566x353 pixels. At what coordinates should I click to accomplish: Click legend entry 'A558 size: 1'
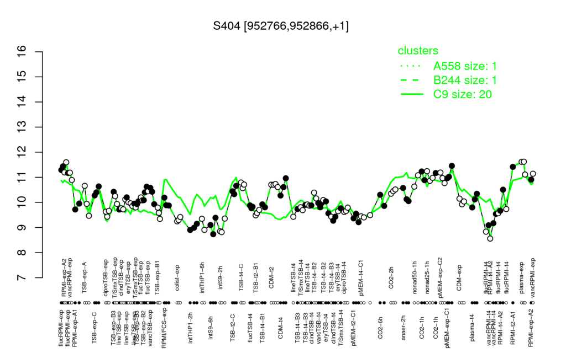465,66
